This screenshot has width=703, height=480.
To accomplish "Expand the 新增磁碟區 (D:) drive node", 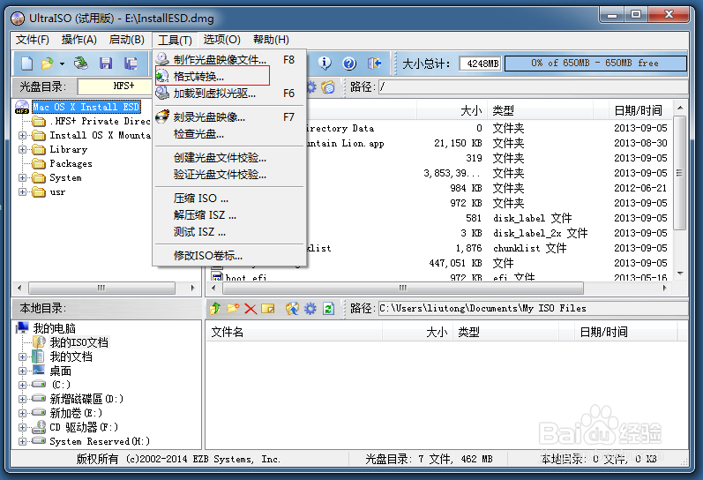I will (22, 399).
